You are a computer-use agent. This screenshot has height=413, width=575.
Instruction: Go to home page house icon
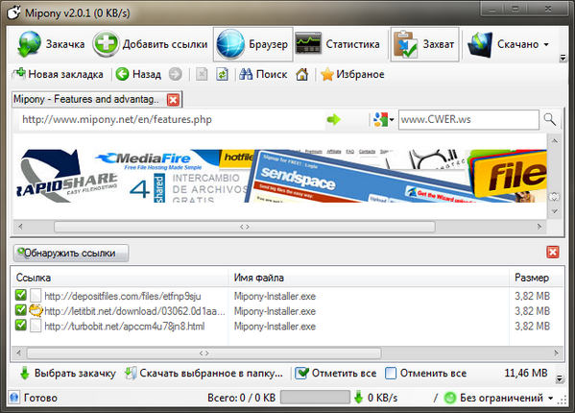tap(302, 75)
